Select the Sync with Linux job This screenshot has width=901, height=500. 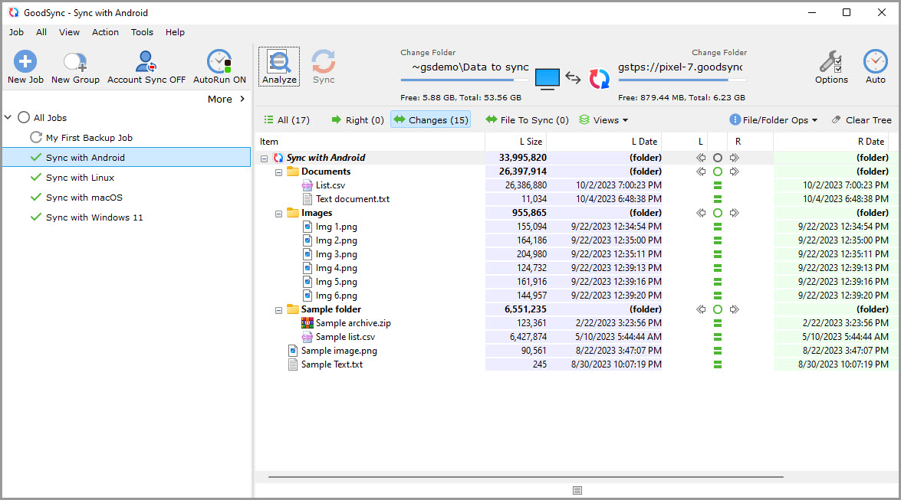80,178
